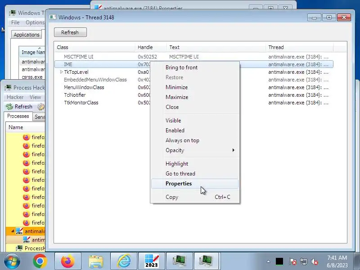The width and height of the screenshot is (360, 270).
Task: Select Minimize in the context menu
Action: coord(195,87)
